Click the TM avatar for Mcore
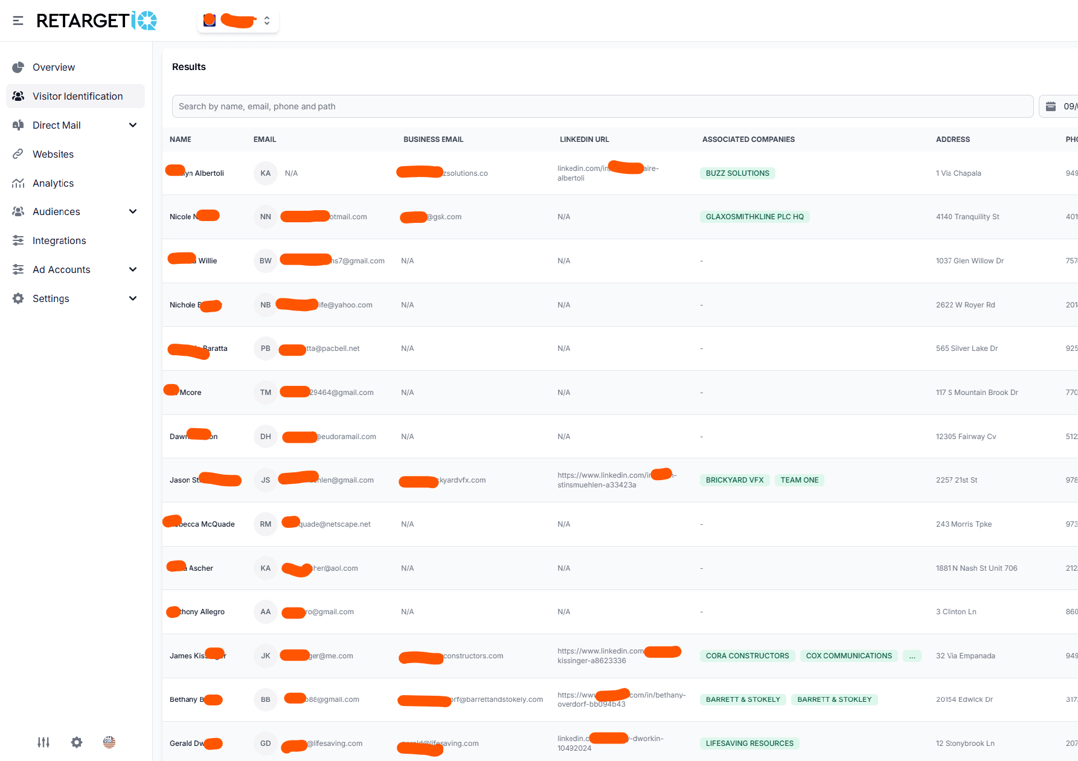 (x=266, y=393)
